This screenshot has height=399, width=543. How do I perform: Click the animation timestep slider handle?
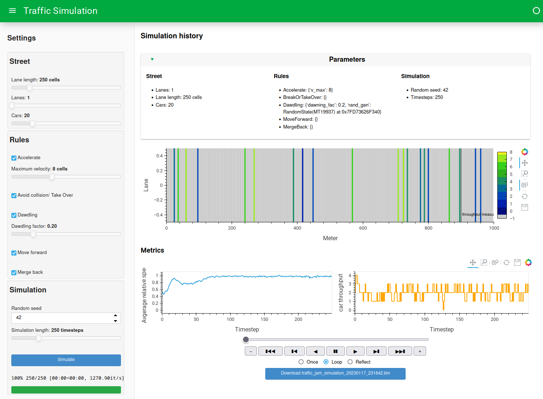coord(246,340)
